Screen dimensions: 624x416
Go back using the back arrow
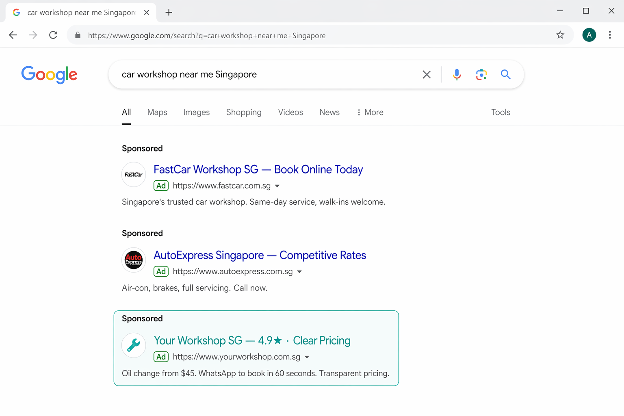pyautogui.click(x=13, y=35)
